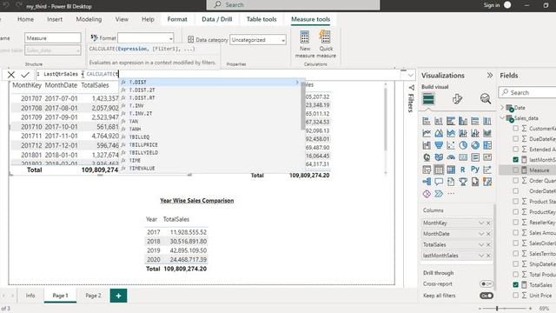Image resolution: width=556 pixels, height=313 pixels.
Task: Pick T.DIST autocomplete suggestion
Action: 211,82
